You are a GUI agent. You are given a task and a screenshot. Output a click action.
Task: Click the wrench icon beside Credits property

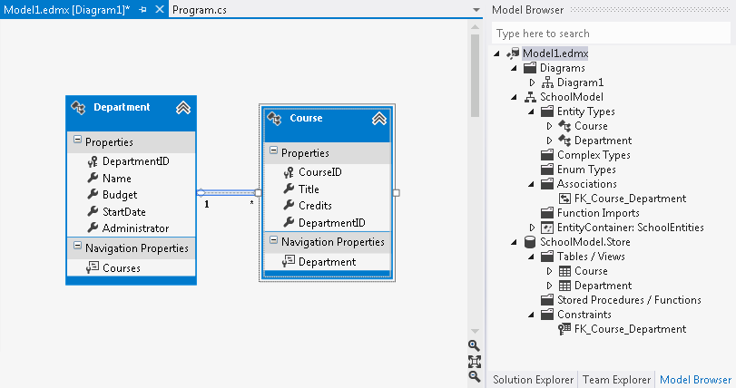click(289, 205)
